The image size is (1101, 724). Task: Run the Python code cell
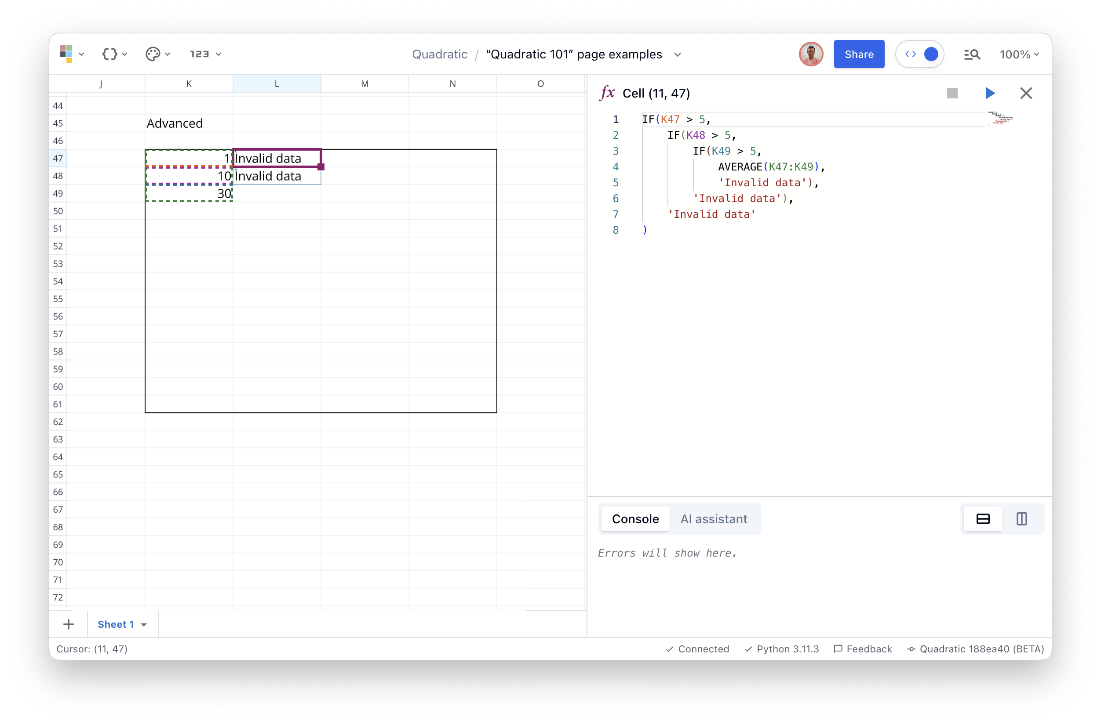pyautogui.click(x=989, y=93)
